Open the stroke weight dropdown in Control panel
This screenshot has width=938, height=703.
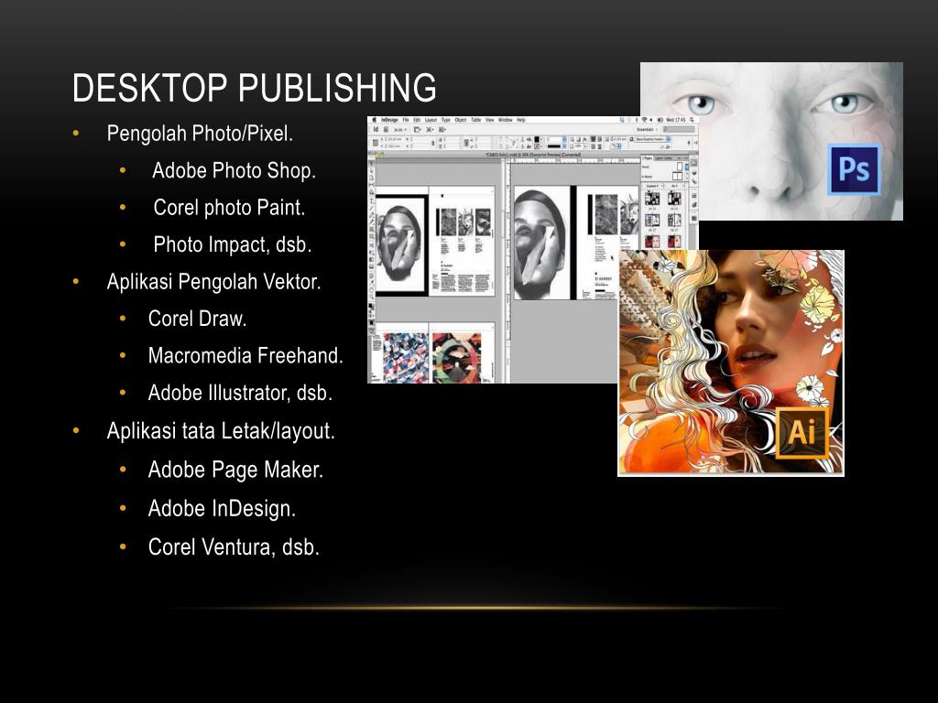click(x=564, y=139)
